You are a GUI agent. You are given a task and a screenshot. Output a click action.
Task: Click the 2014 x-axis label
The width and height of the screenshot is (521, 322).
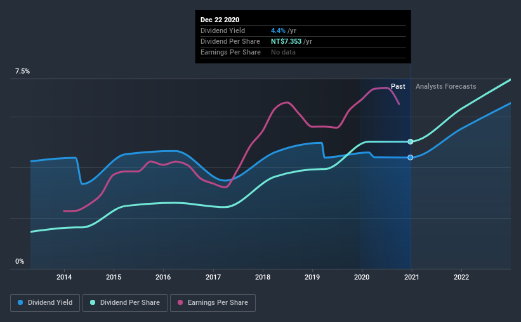(64, 277)
